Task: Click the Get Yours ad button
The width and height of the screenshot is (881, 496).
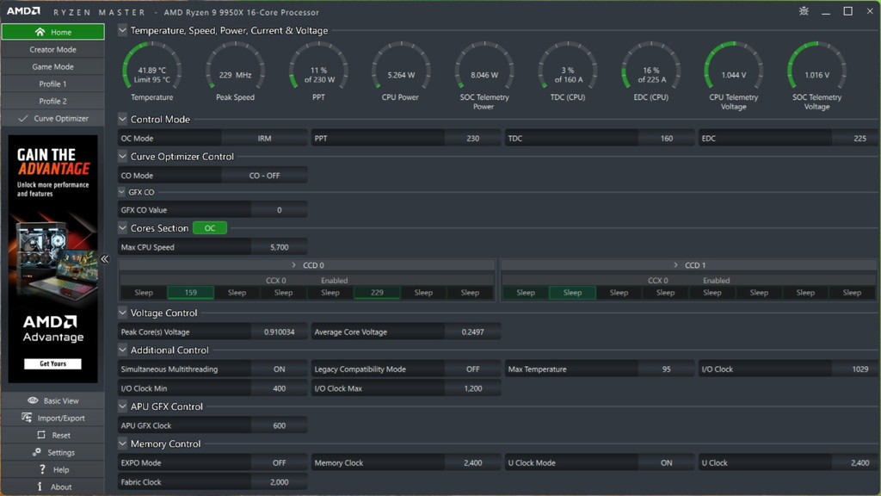Action: coord(52,363)
